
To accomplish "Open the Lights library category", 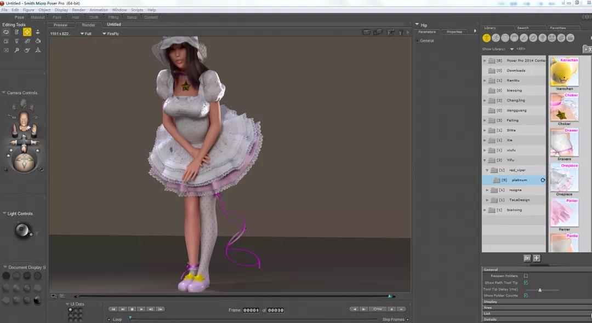I will (543, 38).
